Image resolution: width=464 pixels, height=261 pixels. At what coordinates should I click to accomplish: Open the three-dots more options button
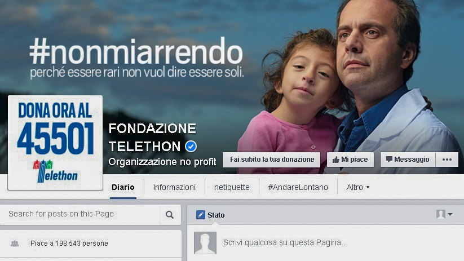coord(447,160)
